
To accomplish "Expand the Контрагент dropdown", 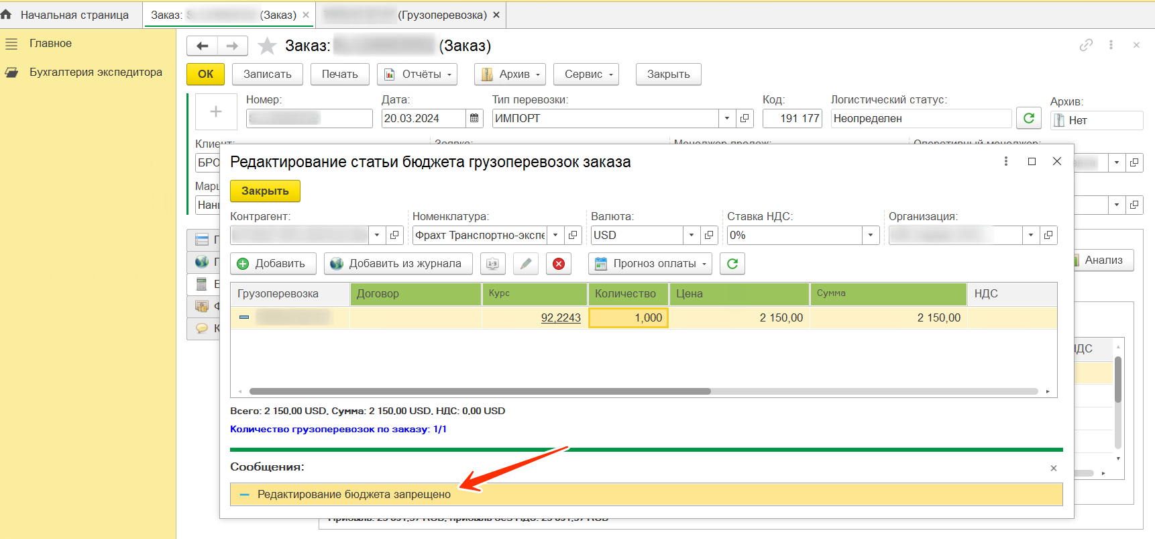I will coord(377,235).
